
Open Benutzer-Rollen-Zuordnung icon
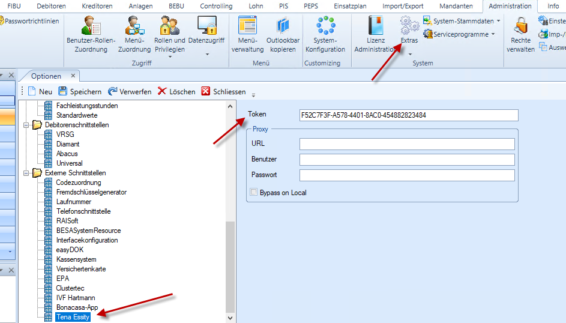pos(91,26)
